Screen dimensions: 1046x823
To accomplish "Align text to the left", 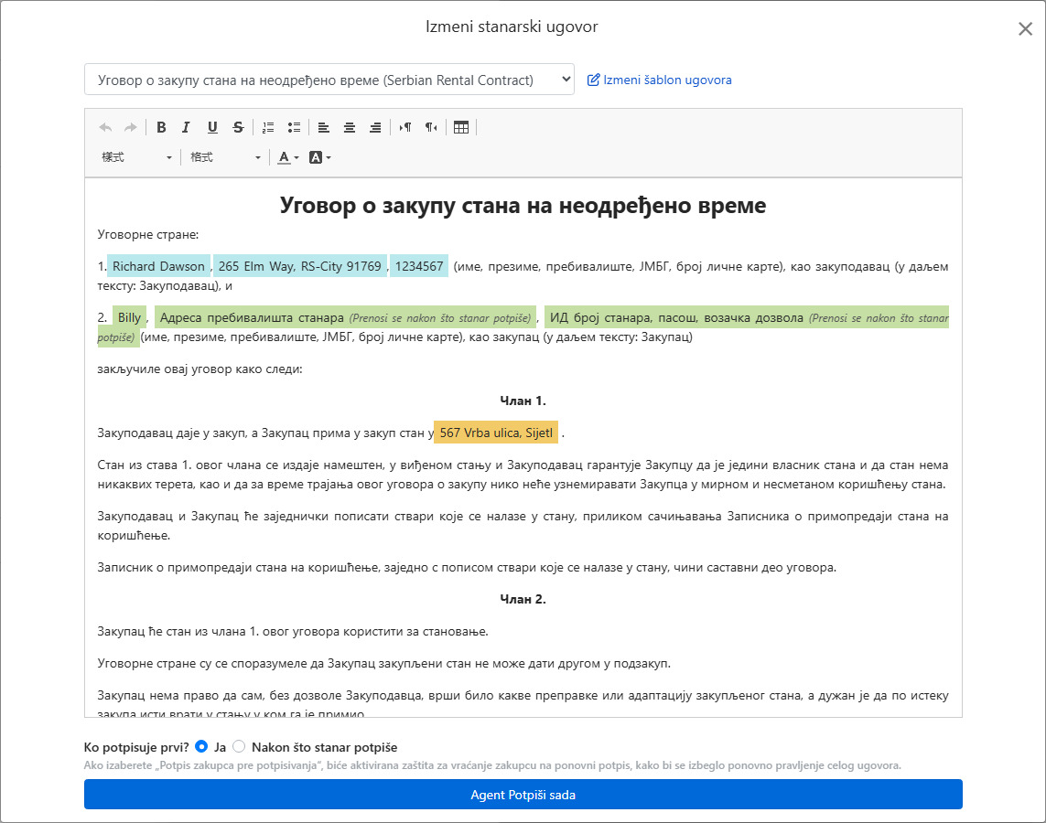I will (324, 127).
